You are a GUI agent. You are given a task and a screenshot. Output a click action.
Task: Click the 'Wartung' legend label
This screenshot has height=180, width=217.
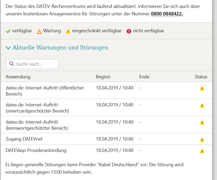pyautogui.click(x=52, y=31)
